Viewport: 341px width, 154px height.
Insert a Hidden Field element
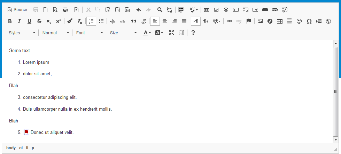tap(285, 10)
